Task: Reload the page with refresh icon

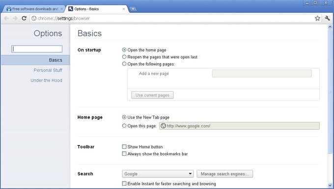Action: (24, 18)
